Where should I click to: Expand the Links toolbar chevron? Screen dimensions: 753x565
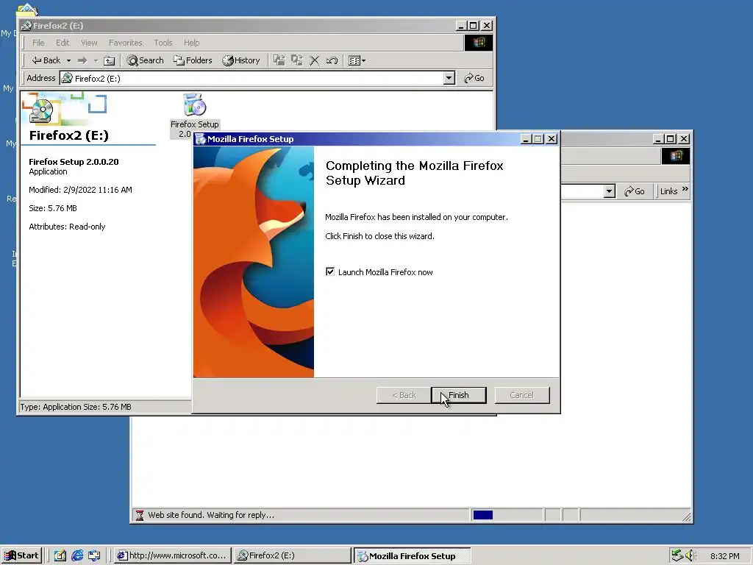tap(685, 189)
